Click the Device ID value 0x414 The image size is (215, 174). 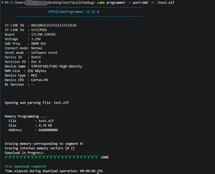pos(36,57)
